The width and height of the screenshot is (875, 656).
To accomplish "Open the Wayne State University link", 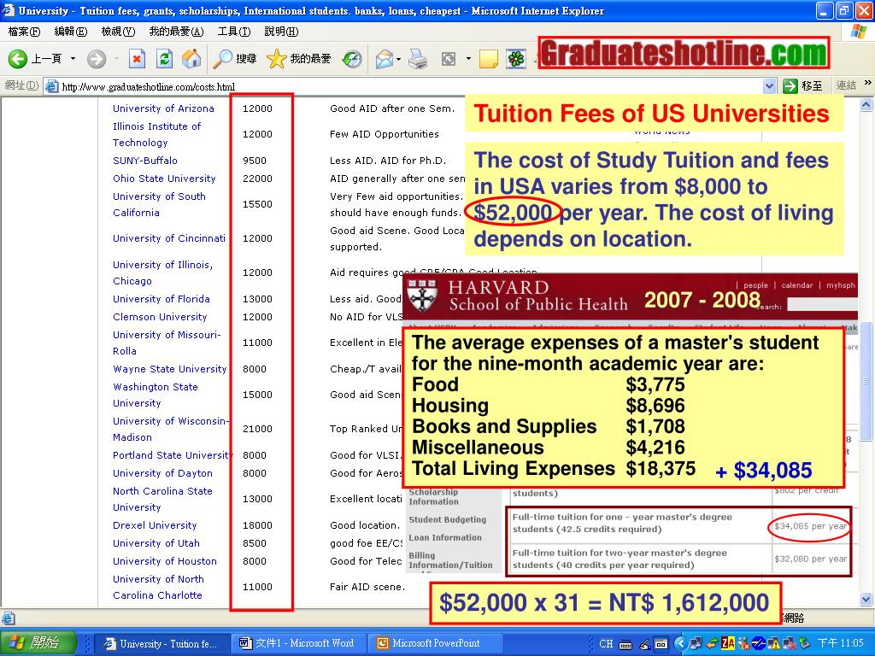I will click(170, 369).
